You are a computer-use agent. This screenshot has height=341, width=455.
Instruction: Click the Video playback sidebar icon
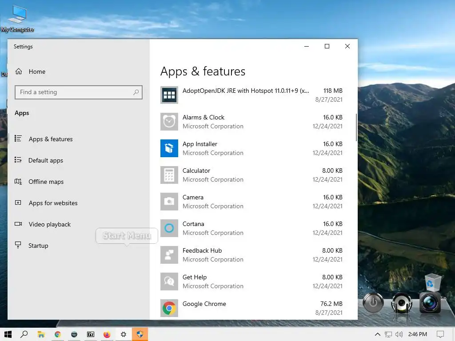[x=18, y=224]
